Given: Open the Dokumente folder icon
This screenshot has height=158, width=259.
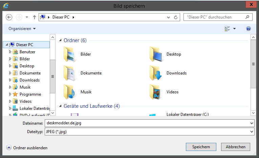Looking at the screenshot, I should tap(69, 73).
